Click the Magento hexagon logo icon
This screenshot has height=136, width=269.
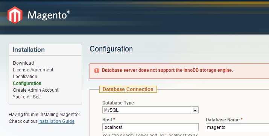click(15, 15)
